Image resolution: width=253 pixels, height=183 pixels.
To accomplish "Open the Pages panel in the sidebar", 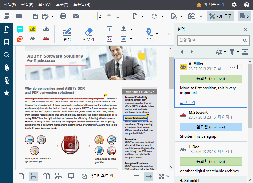I will pos(7,29).
